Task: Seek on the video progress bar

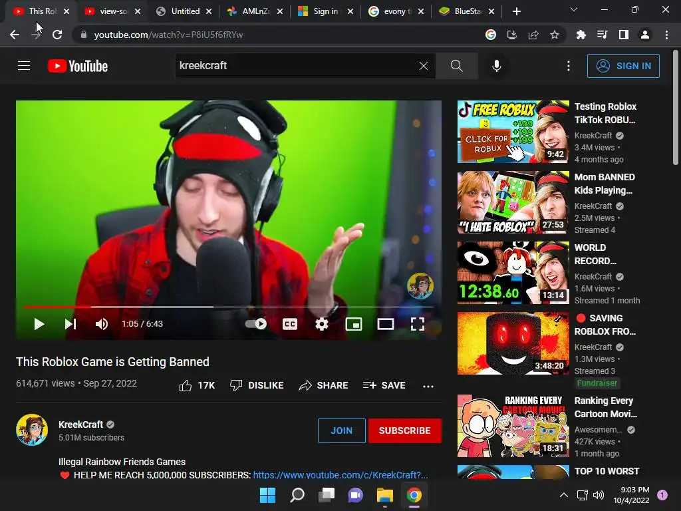Action: tap(229, 307)
